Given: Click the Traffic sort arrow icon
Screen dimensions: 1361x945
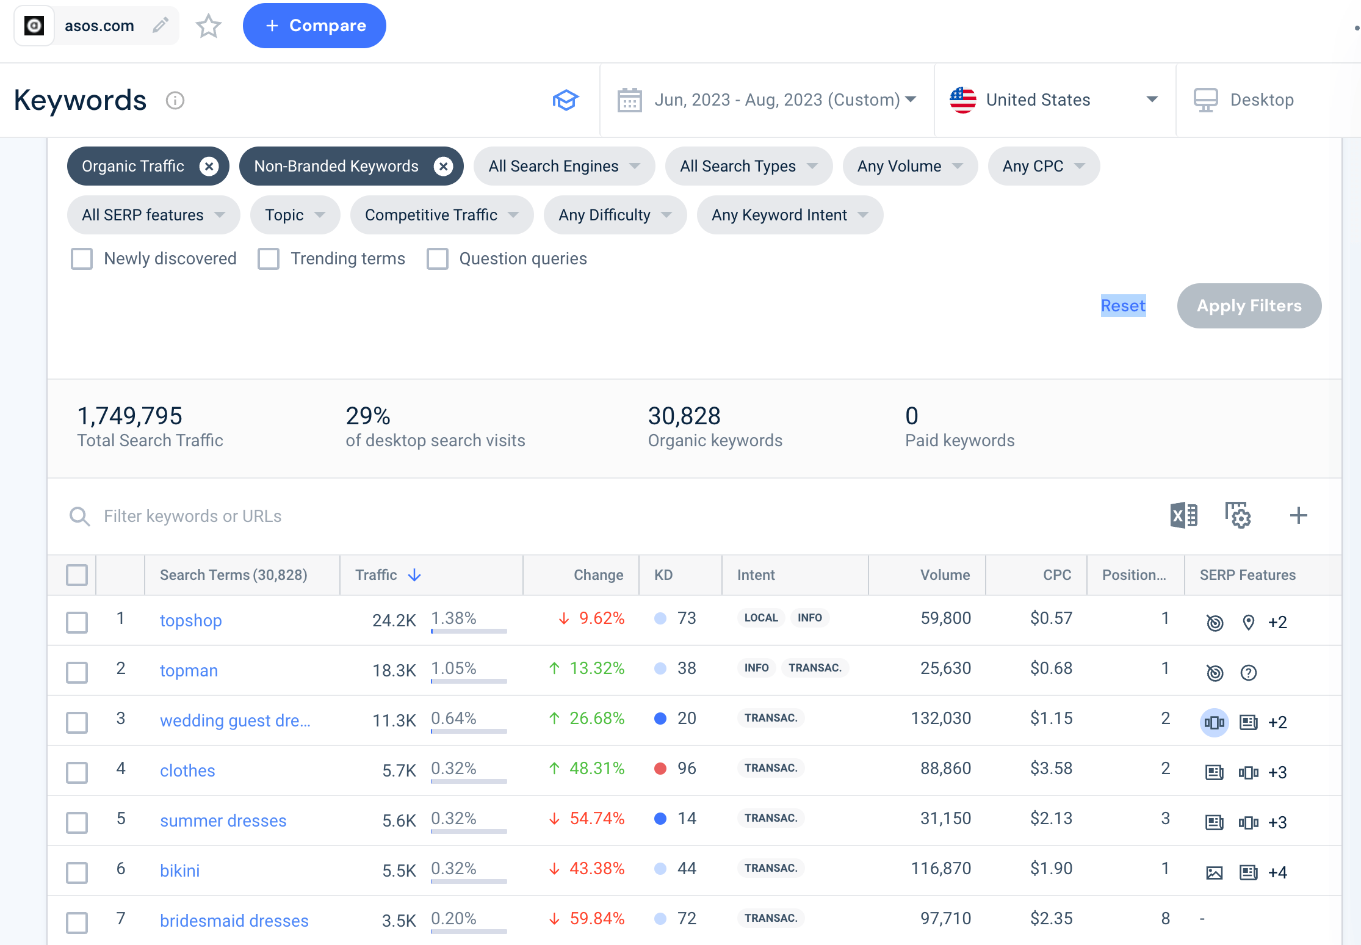Looking at the screenshot, I should point(414,575).
